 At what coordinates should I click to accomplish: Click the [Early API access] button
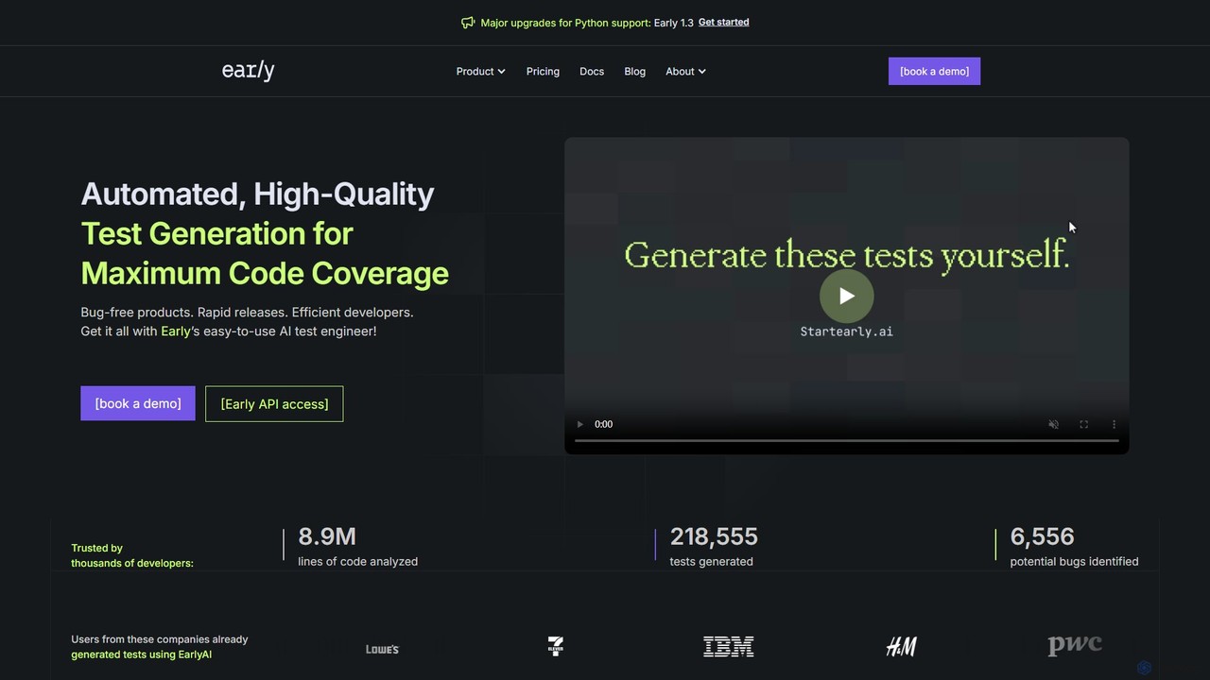[274, 403]
